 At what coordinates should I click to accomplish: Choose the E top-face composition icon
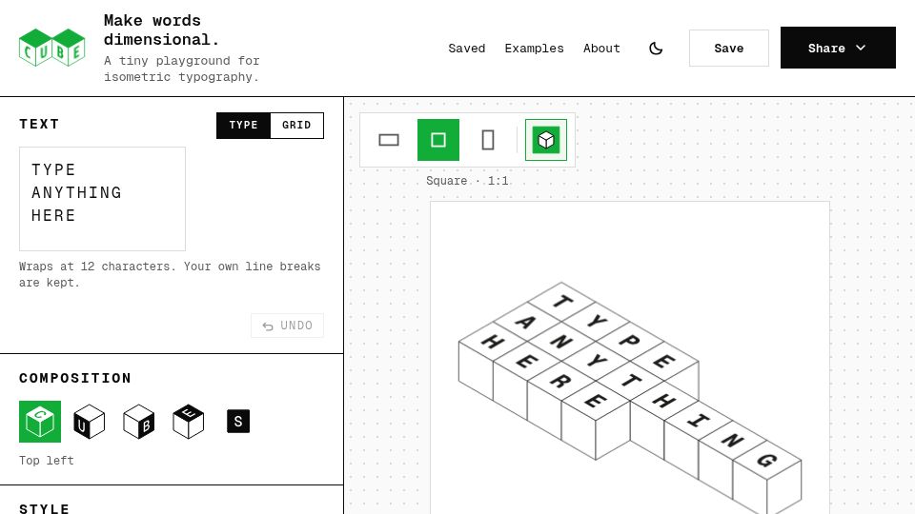click(x=189, y=422)
